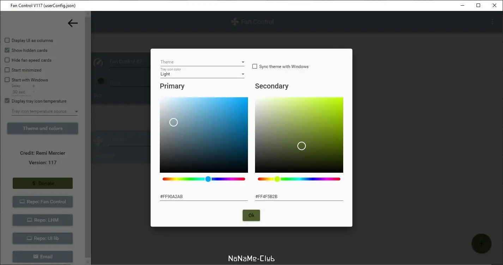This screenshot has width=503, height=265.
Task: Focus the Secondary hex field #FF4F5B2B
Action: tap(299, 197)
